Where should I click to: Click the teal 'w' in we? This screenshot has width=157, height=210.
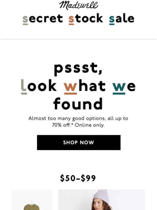119,88
